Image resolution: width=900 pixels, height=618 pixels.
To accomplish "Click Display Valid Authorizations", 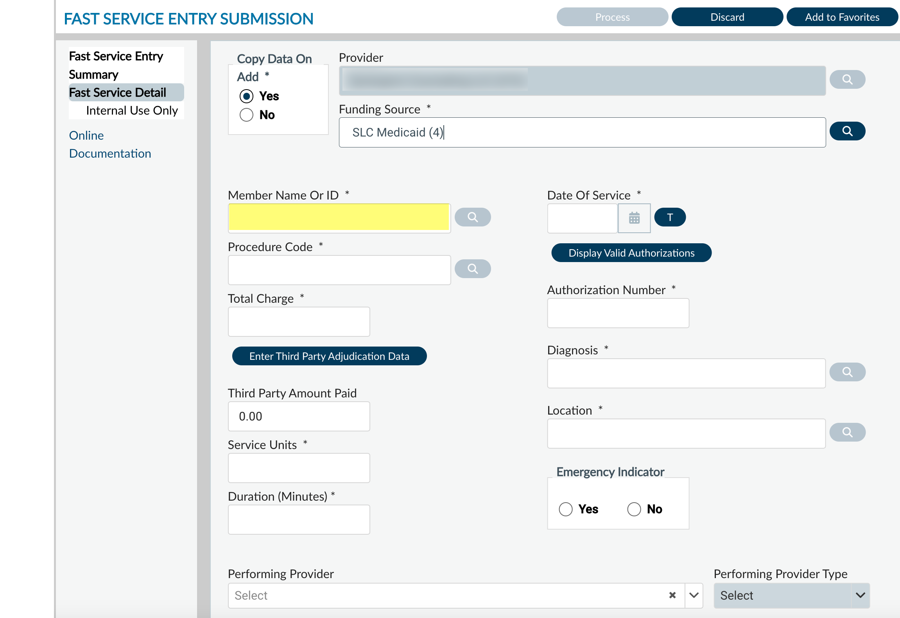I will (631, 253).
